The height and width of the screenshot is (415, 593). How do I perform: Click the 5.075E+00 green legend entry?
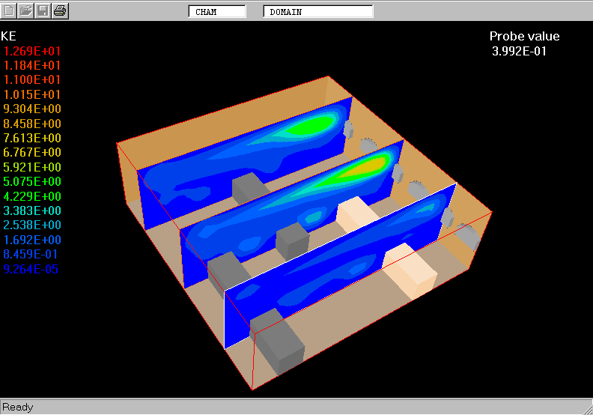32,182
